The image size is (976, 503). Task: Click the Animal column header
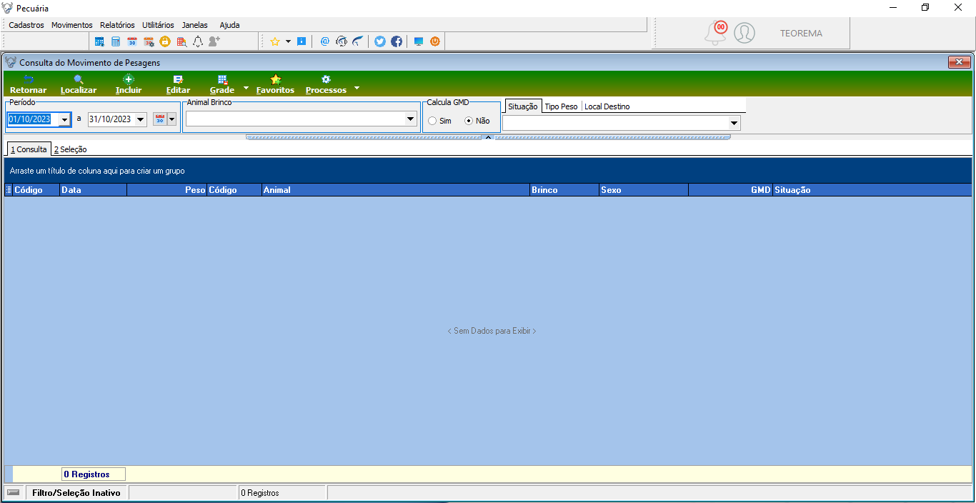(396, 190)
